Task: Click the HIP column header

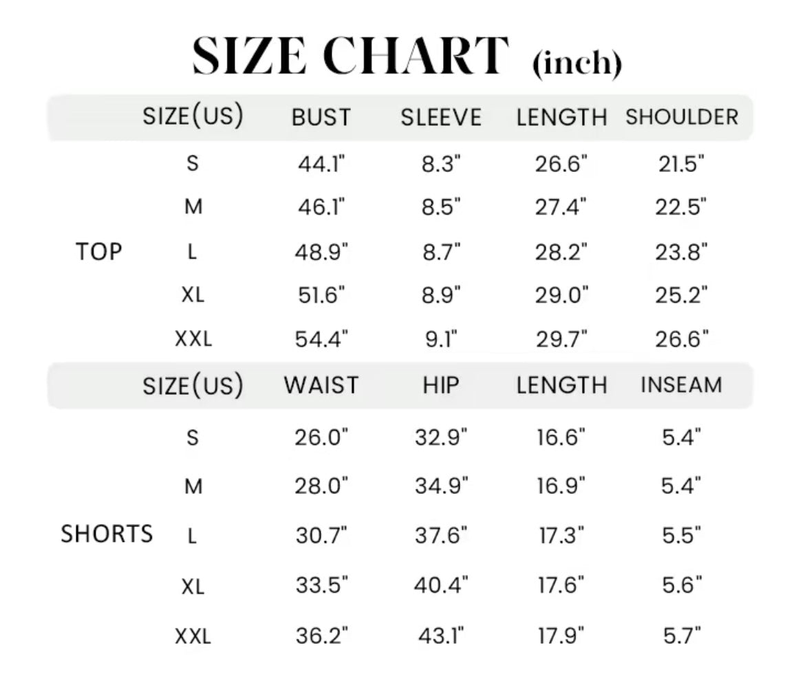Action: coord(441,386)
